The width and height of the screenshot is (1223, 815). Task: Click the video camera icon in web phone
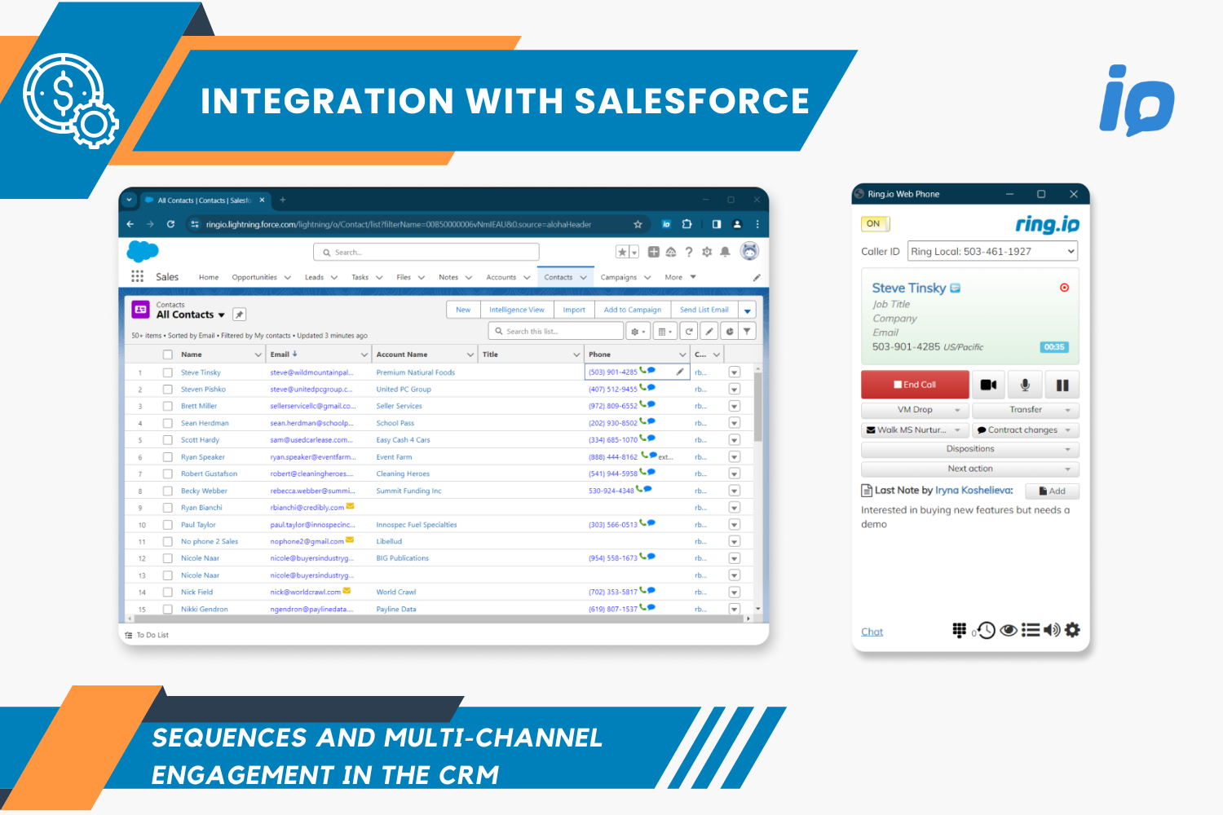point(988,385)
